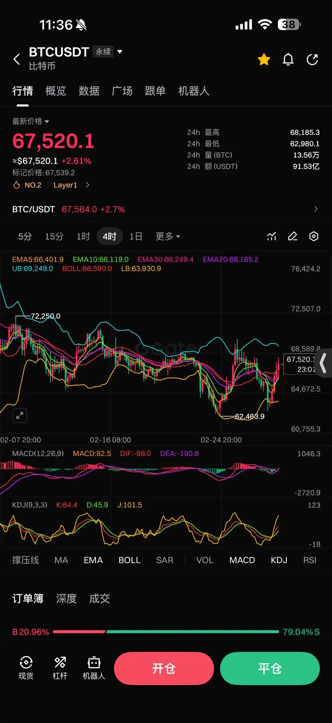This screenshot has width=332, height=723.
Task: Open chart settings hexagon icon
Action: pos(314,237)
